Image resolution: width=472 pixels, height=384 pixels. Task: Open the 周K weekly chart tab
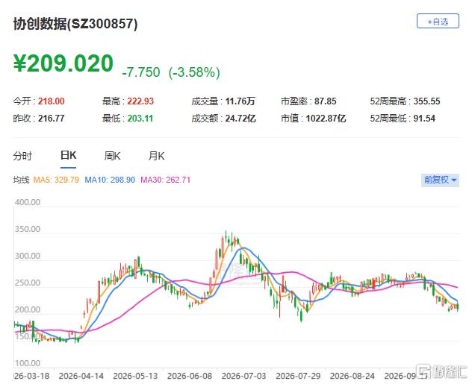click(112, 156)
